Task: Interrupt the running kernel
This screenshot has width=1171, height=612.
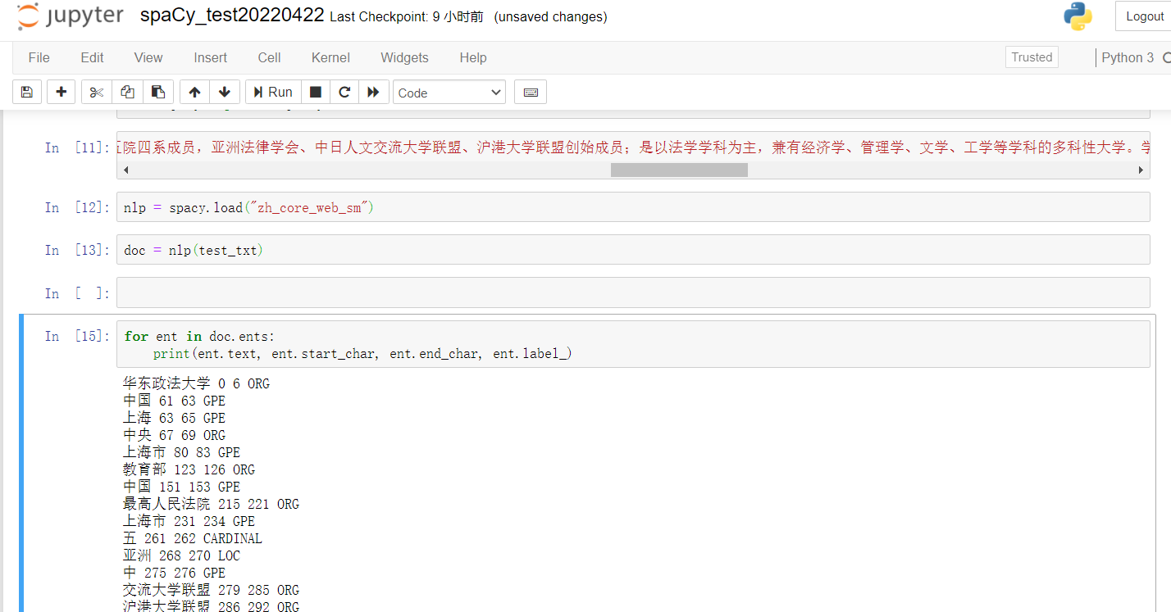Action: 315,91
